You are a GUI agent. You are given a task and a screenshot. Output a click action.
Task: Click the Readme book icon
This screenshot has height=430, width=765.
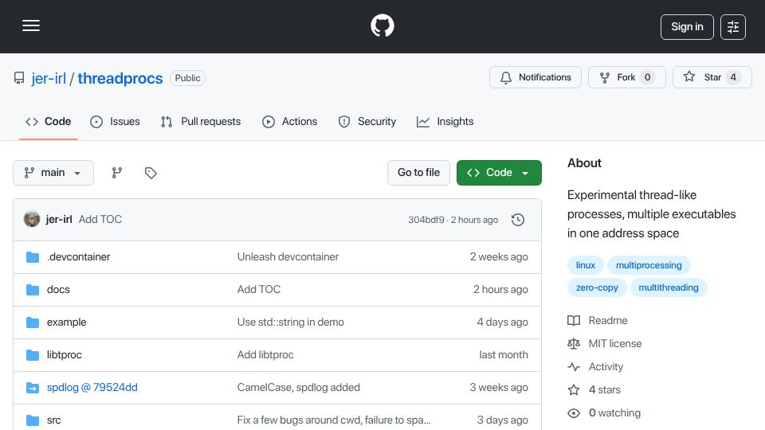pos(574,320)
